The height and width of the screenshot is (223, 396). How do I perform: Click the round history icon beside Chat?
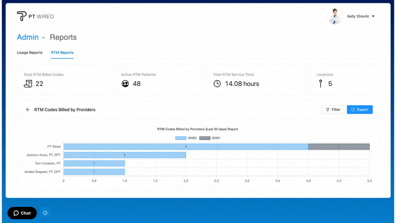(x=45, y=213)
